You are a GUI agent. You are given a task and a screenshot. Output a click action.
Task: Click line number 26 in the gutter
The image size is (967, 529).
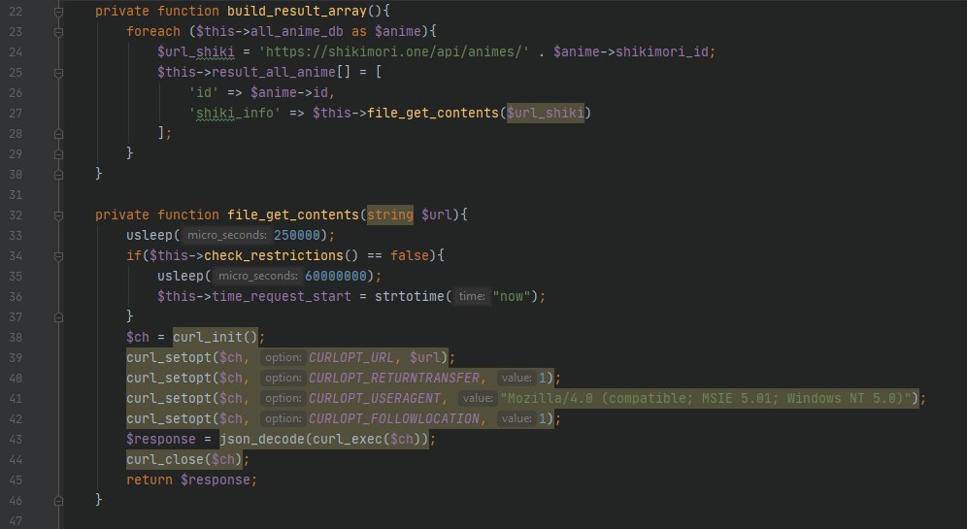16,92
